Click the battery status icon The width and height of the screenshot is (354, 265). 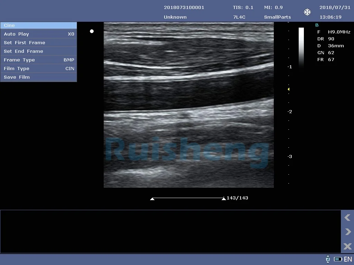338,259
